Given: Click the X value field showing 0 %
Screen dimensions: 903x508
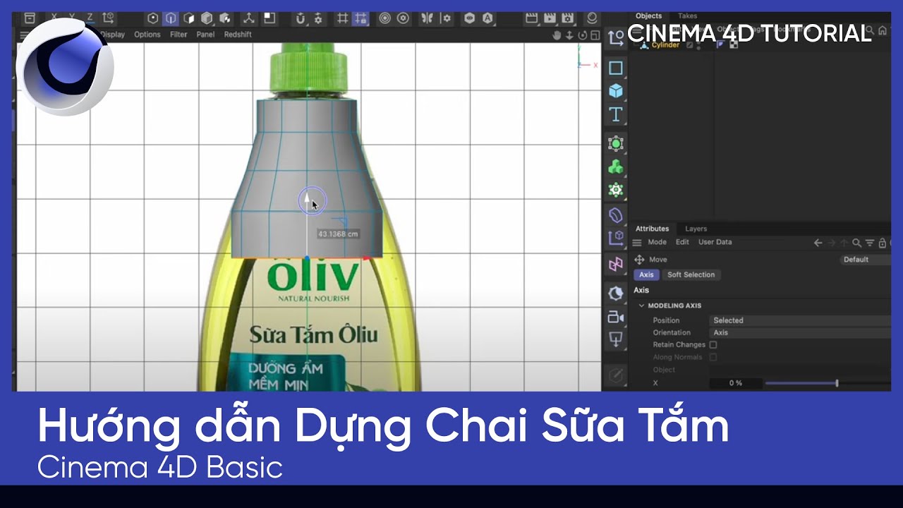Looking at the screenshot, I should click(x=734, y=383).
